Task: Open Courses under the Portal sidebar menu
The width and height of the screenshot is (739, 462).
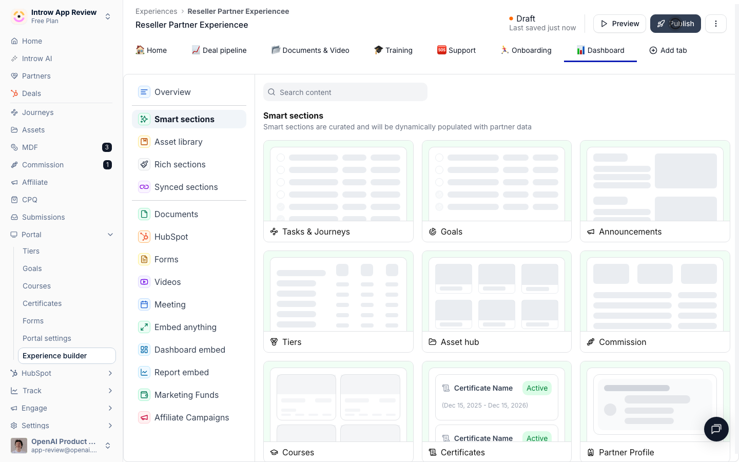Action: [x=36, y=286]
